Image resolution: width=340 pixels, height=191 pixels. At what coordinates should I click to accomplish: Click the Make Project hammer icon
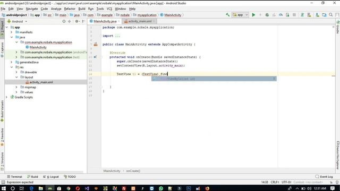click(x=227, y=15)
